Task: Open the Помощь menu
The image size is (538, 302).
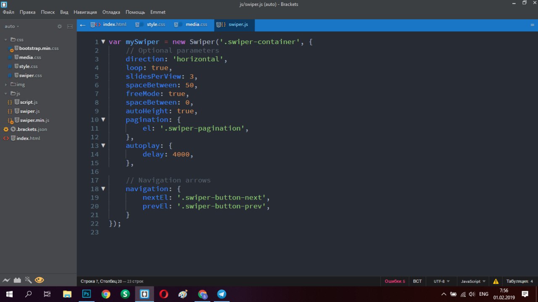Action: [x=135, y=12]
